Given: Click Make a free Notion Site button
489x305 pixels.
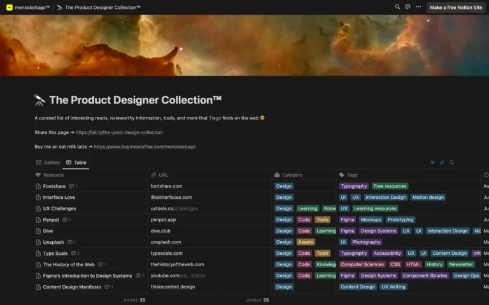Looking at the screenshot, I should point(456,8).
